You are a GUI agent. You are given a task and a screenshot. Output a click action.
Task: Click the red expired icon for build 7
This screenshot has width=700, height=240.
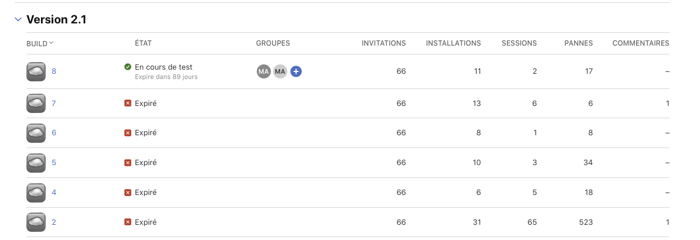pos(128,104)
